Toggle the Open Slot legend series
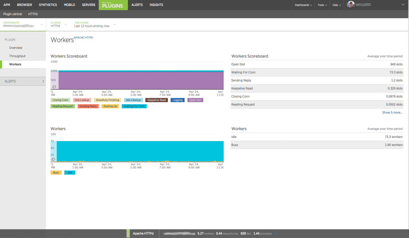 click(195, 100)
